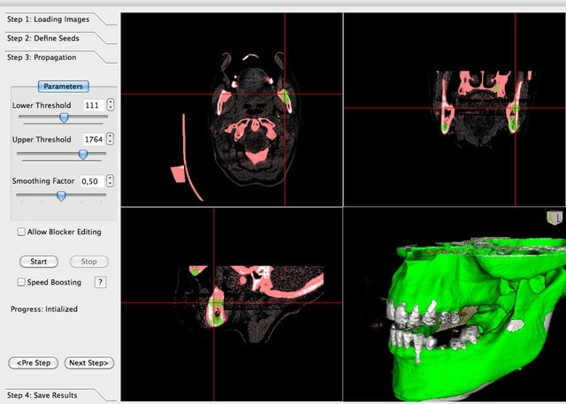This screenshot has height=404, width=566.
Task: Go back with the Pre Step button
Action: click(34, 362)
